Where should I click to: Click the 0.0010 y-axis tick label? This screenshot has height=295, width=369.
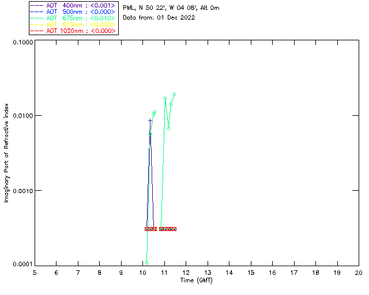coord(23,191)
